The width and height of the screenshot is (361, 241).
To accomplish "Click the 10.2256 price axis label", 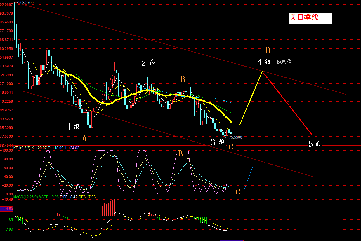I will point(6,102).
